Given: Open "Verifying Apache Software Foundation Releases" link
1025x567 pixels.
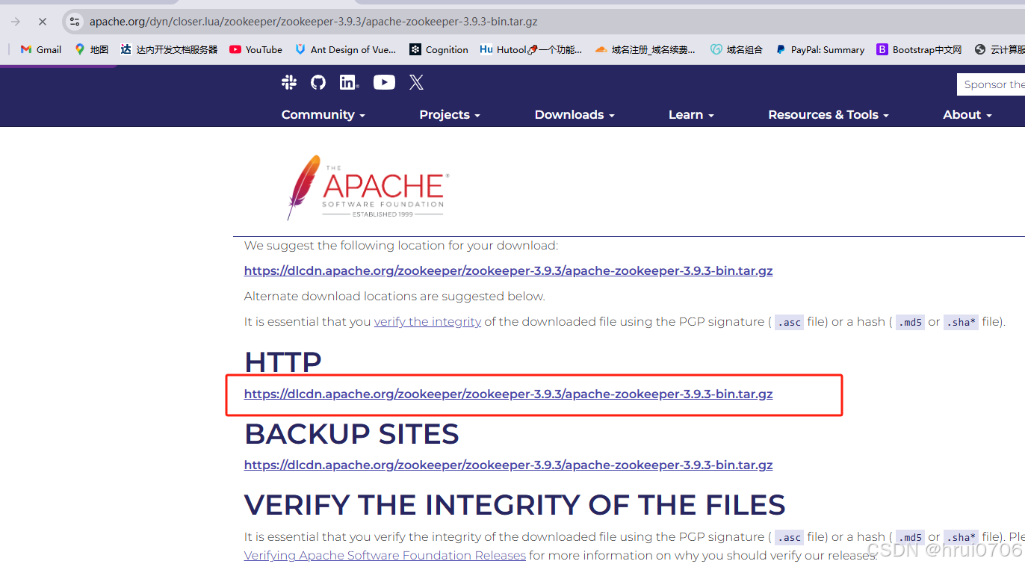Looking at the screenshot, I should coord(385,555).
